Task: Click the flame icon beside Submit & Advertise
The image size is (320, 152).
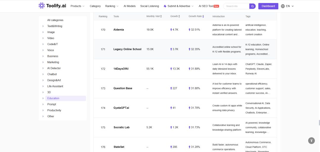Action: click(165, 6)
